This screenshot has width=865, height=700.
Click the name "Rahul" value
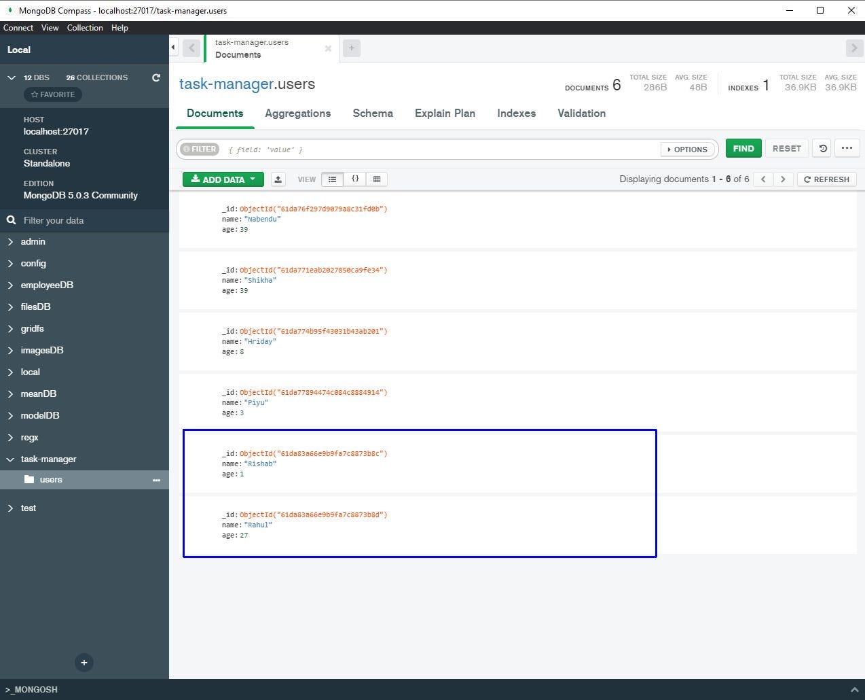(x=258, y=525)
